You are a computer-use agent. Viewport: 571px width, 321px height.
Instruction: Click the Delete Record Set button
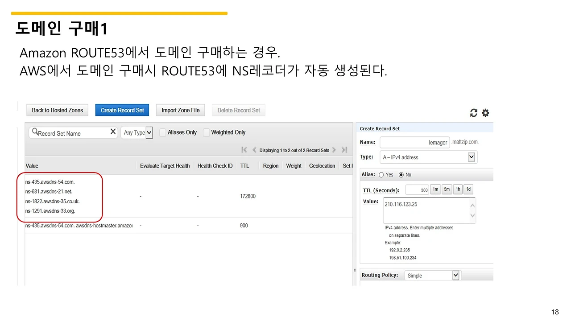239,111
